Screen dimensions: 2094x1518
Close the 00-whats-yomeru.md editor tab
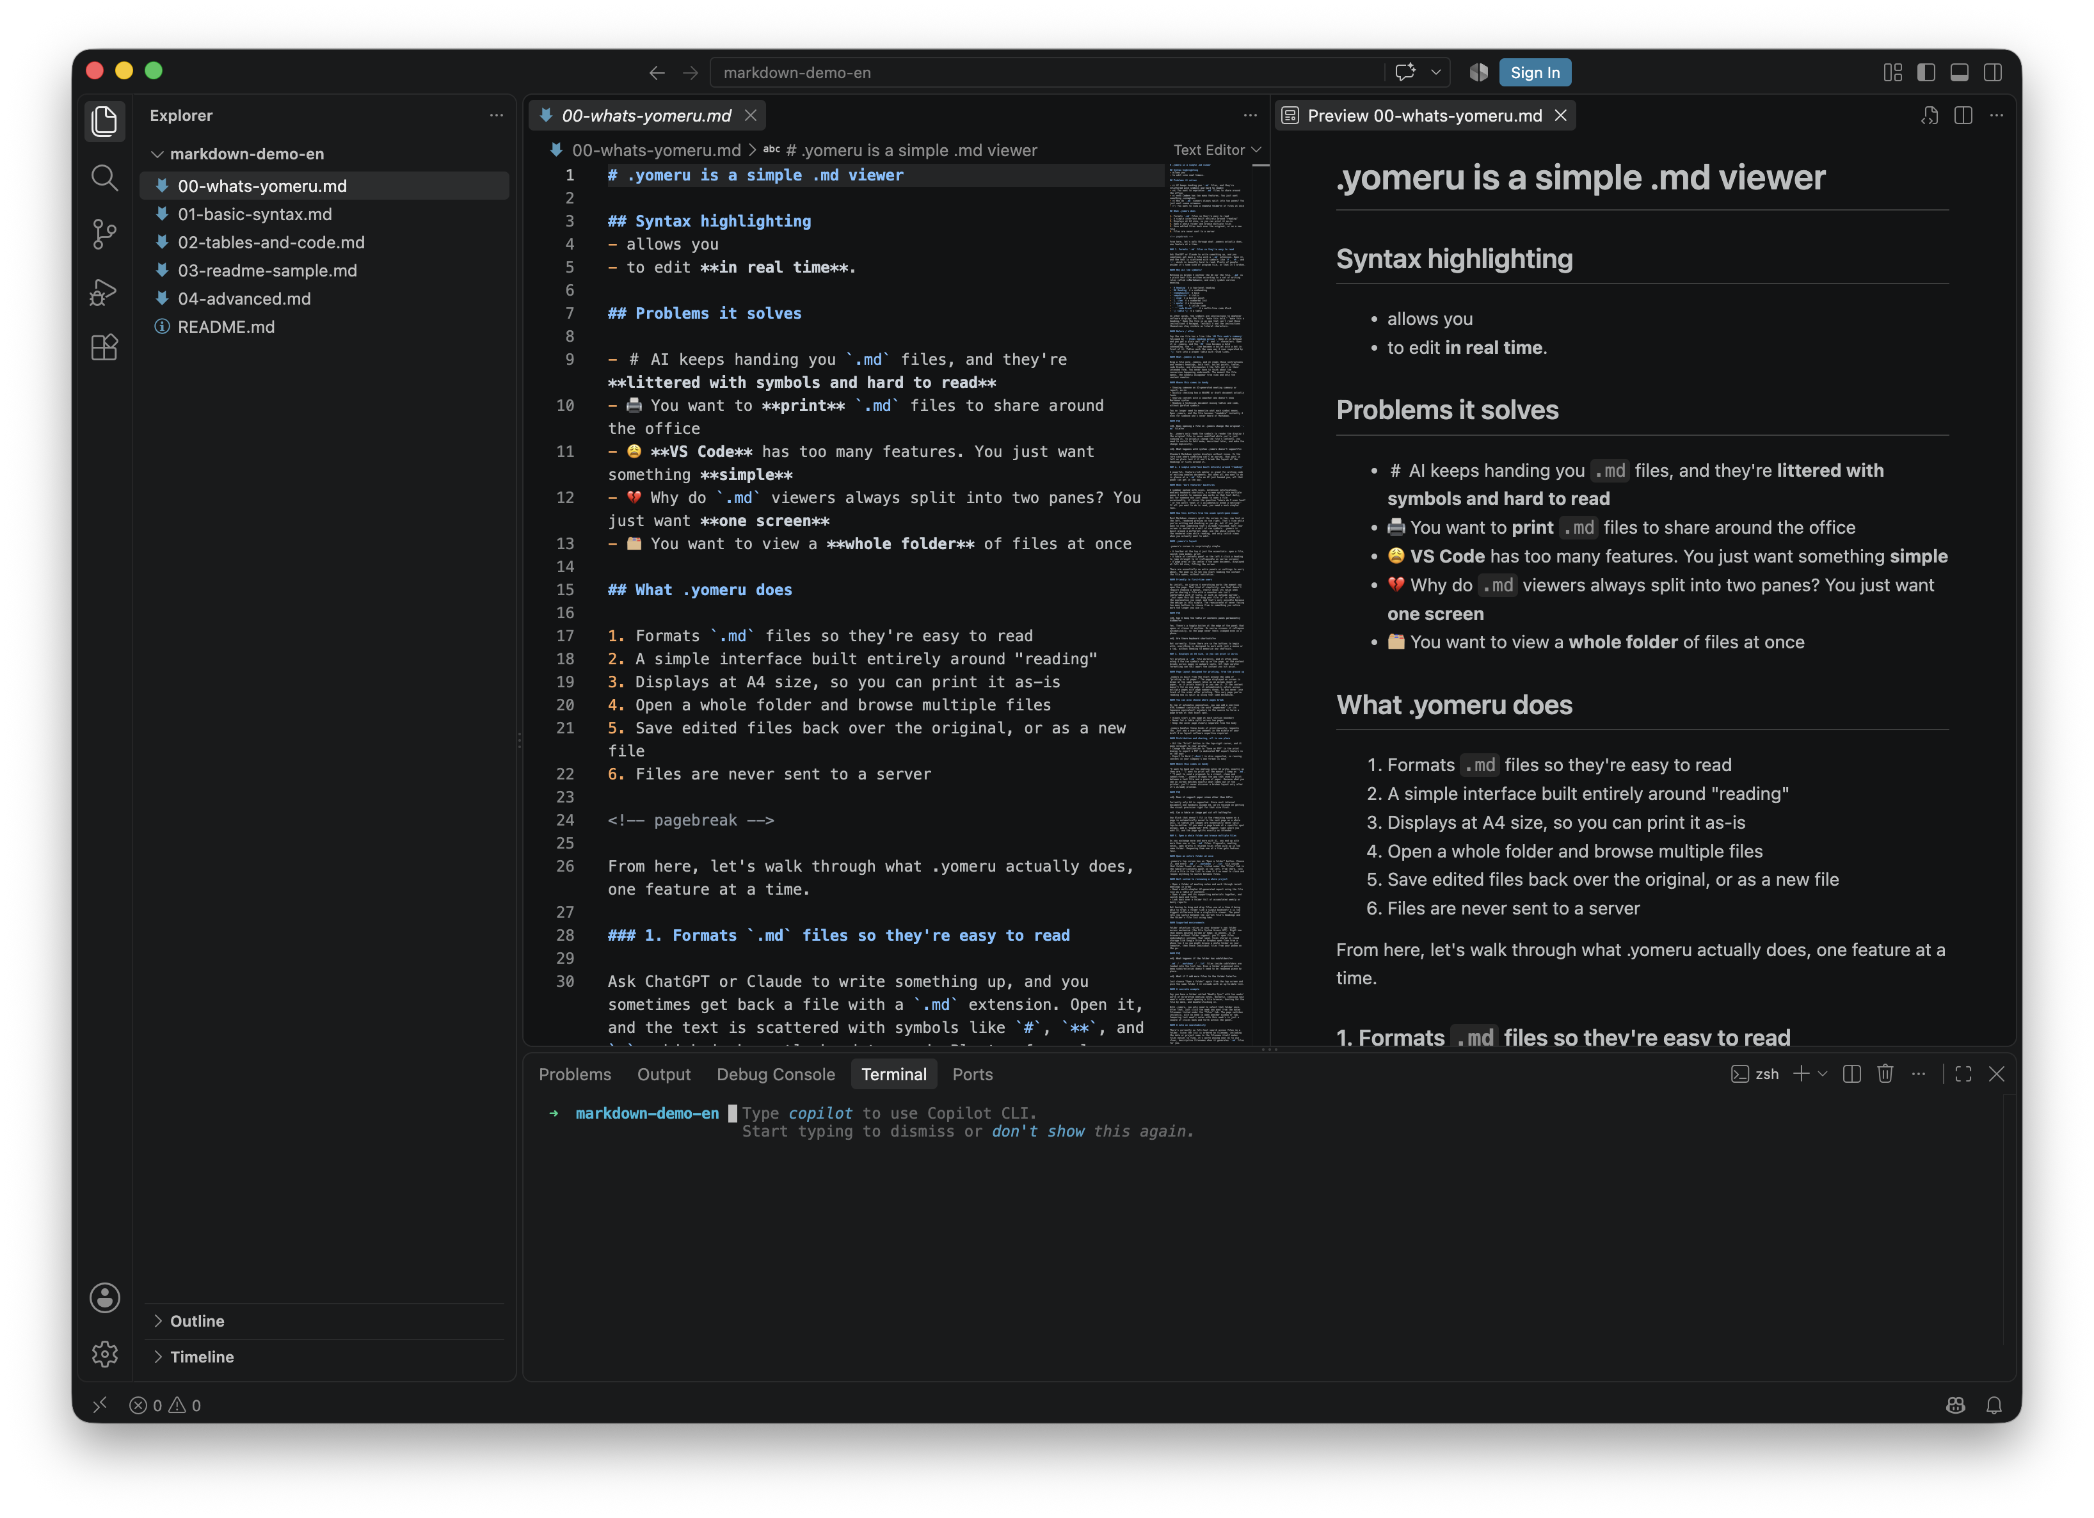pyautogui.click(x=751, y=115)
